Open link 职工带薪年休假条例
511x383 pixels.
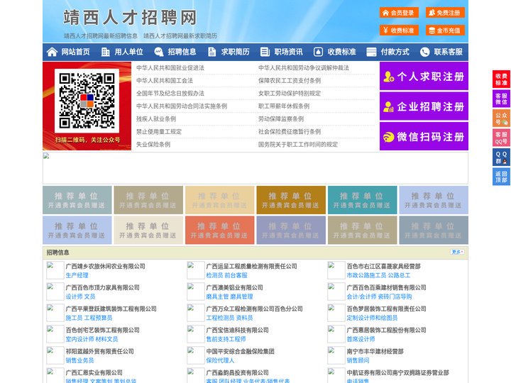tap(284, 106)
